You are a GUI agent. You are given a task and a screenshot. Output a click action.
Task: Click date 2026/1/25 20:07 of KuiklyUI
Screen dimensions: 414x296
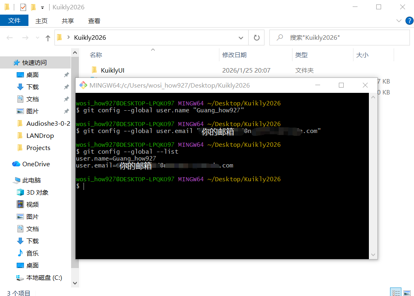pyautogui.click(x=246, y=71)
